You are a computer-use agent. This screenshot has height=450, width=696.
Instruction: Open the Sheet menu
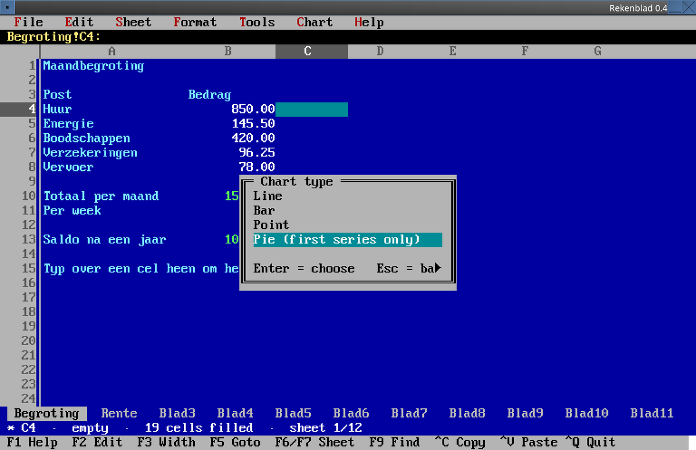click(x=133, y=22)
